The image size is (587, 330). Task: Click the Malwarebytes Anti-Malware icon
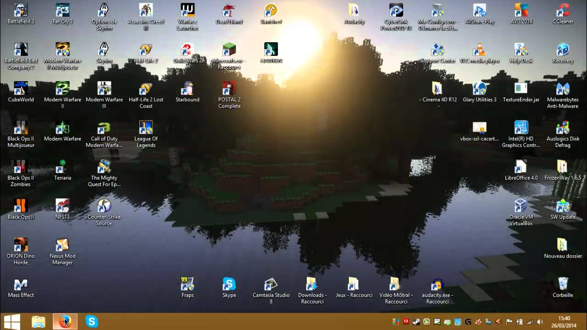point(563,88)
